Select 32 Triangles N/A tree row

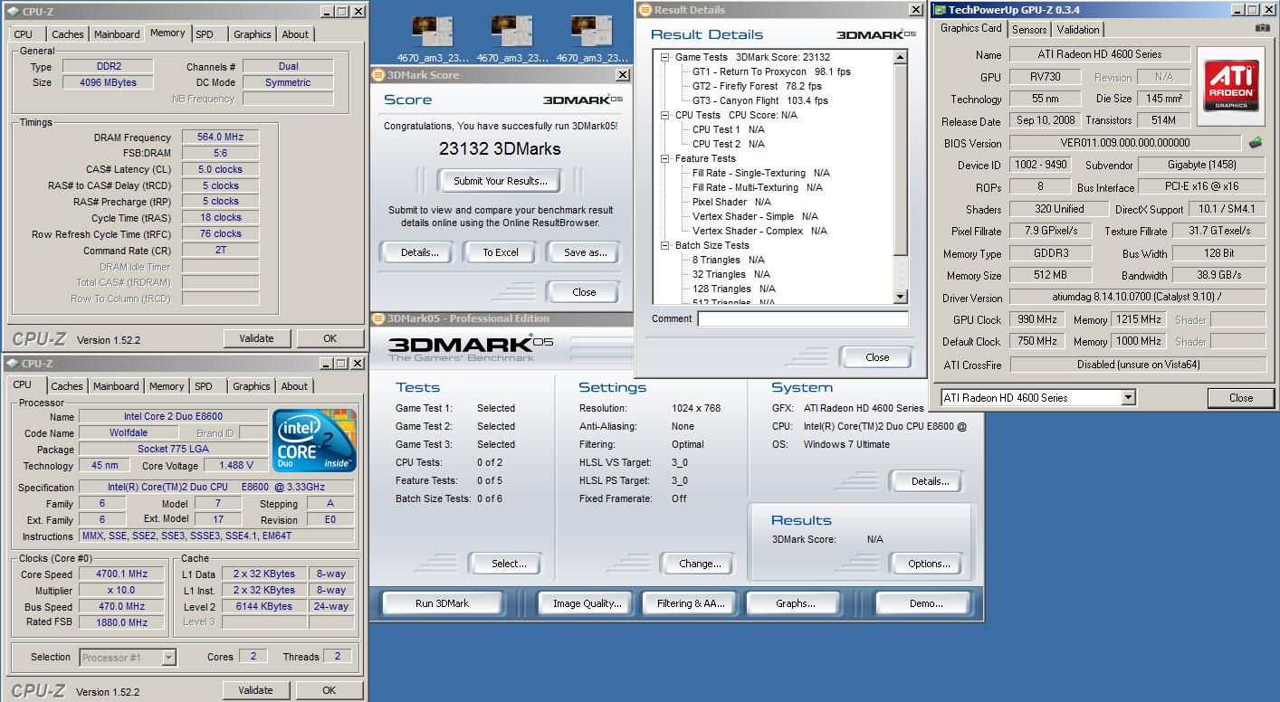tap(731, 274)
